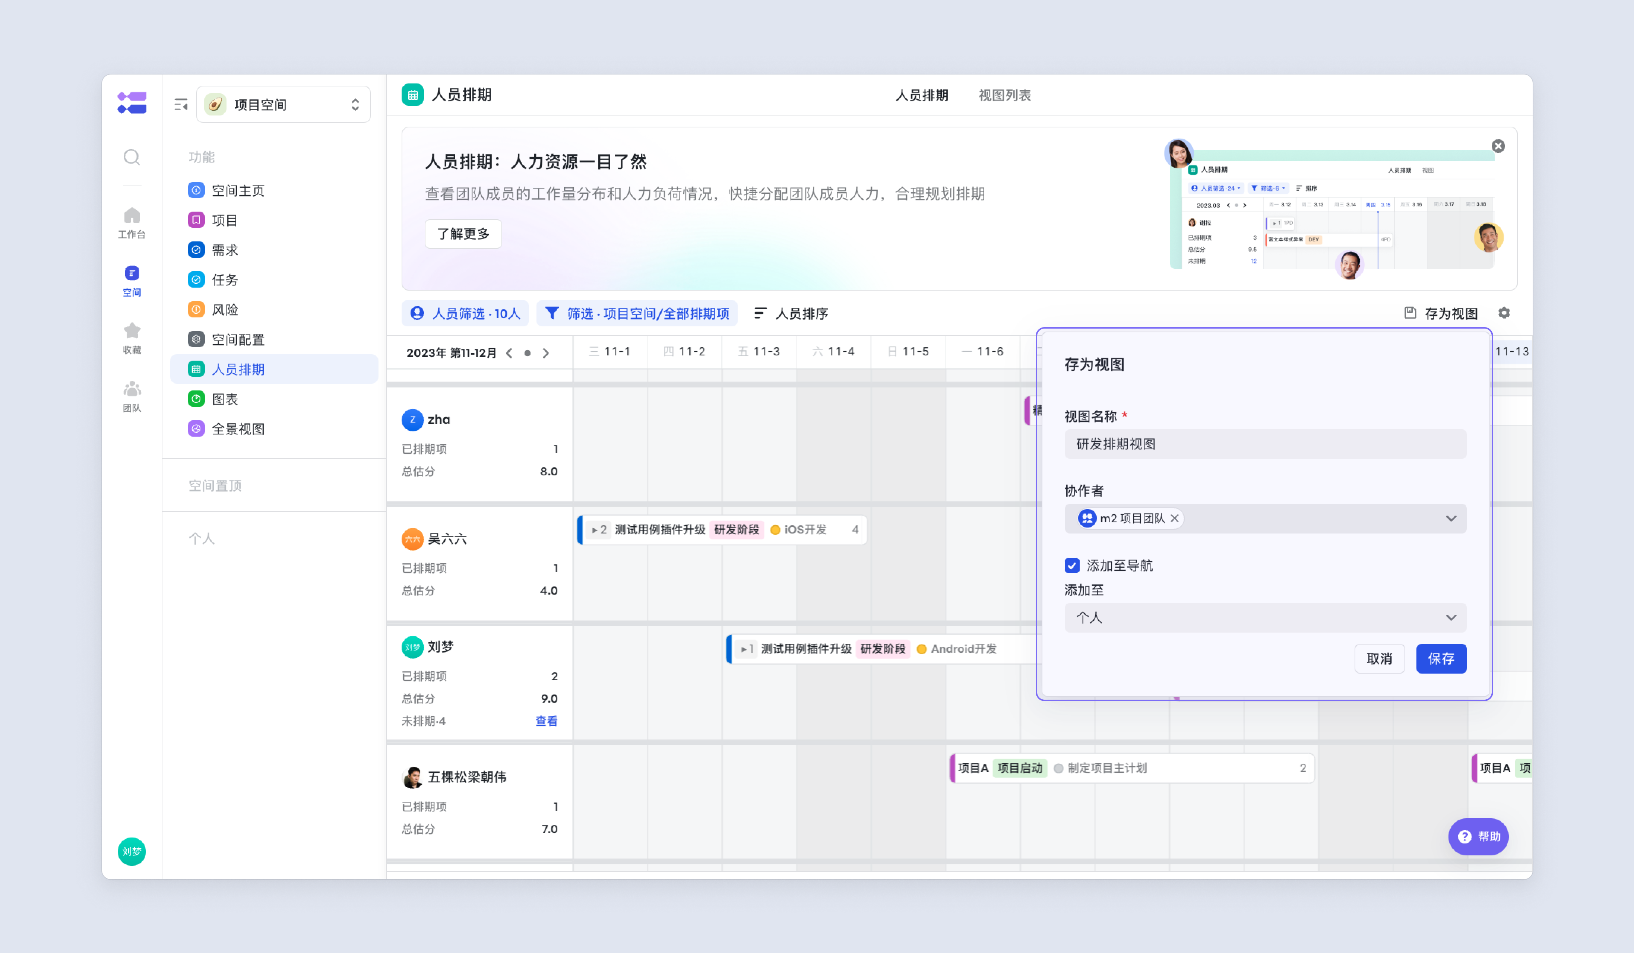
Task: Open the settings gear next to 存为视图
Action: tap(1504, 313)
